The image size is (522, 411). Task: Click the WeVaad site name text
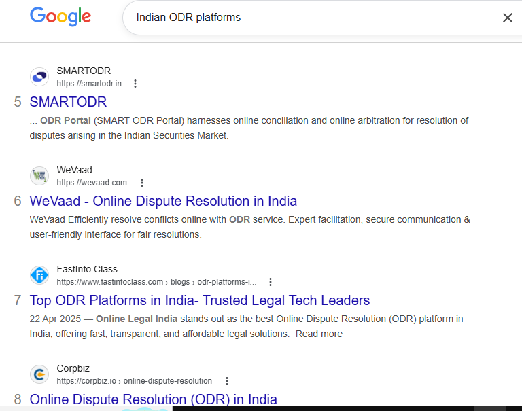point(74,170)
